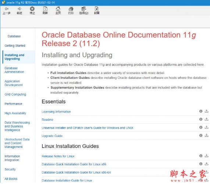Click the Oracle Database Online Documentation title
Screen dimensions: 210x184
point(119,39)
